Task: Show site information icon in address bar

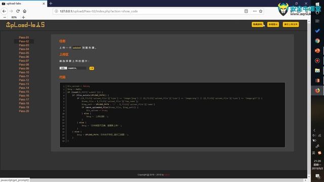Action: (x=56, y=11)
